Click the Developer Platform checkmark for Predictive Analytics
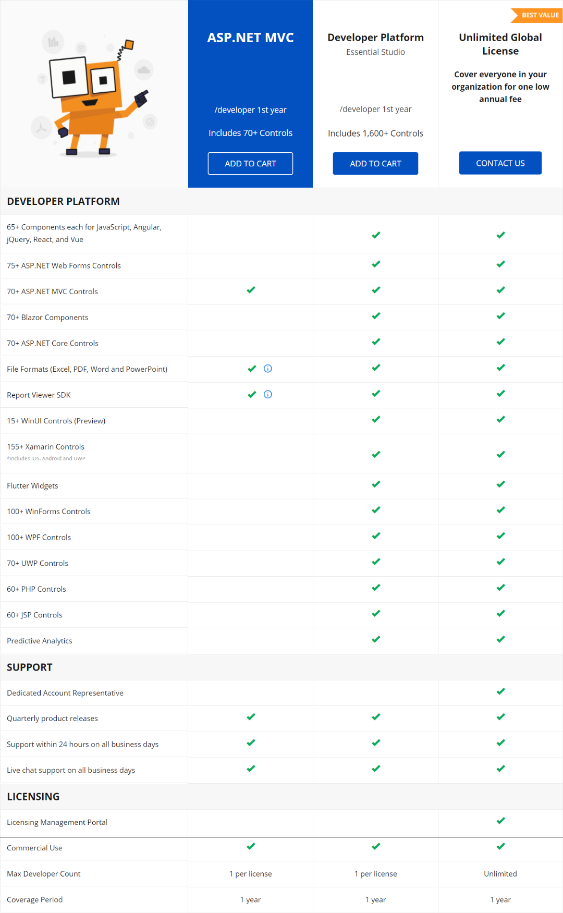This screenshot has height=913, width=563. tap(376, 639)
